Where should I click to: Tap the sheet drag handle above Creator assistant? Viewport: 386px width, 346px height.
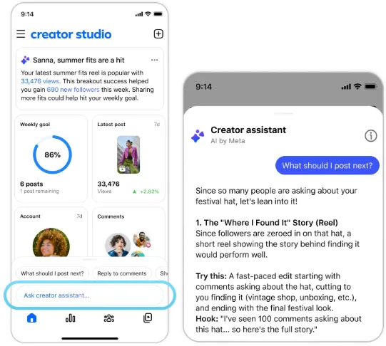click(x=283, y=114)
